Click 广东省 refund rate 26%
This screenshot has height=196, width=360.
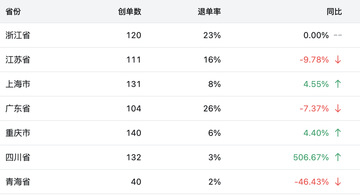point(212,108)
